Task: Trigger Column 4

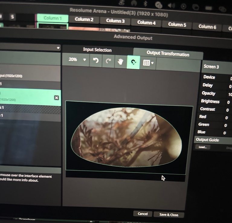Action: click(146, 23)
